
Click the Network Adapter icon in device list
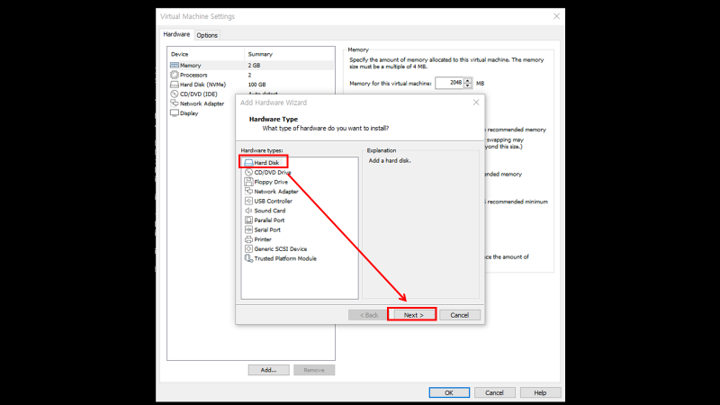click(x=174, y=103)
